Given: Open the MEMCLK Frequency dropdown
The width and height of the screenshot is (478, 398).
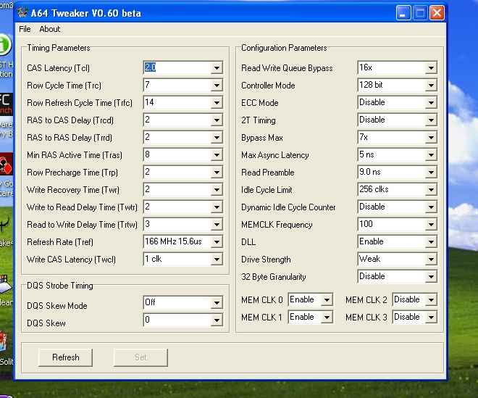Looking at the screenshot, I should 431,225.
